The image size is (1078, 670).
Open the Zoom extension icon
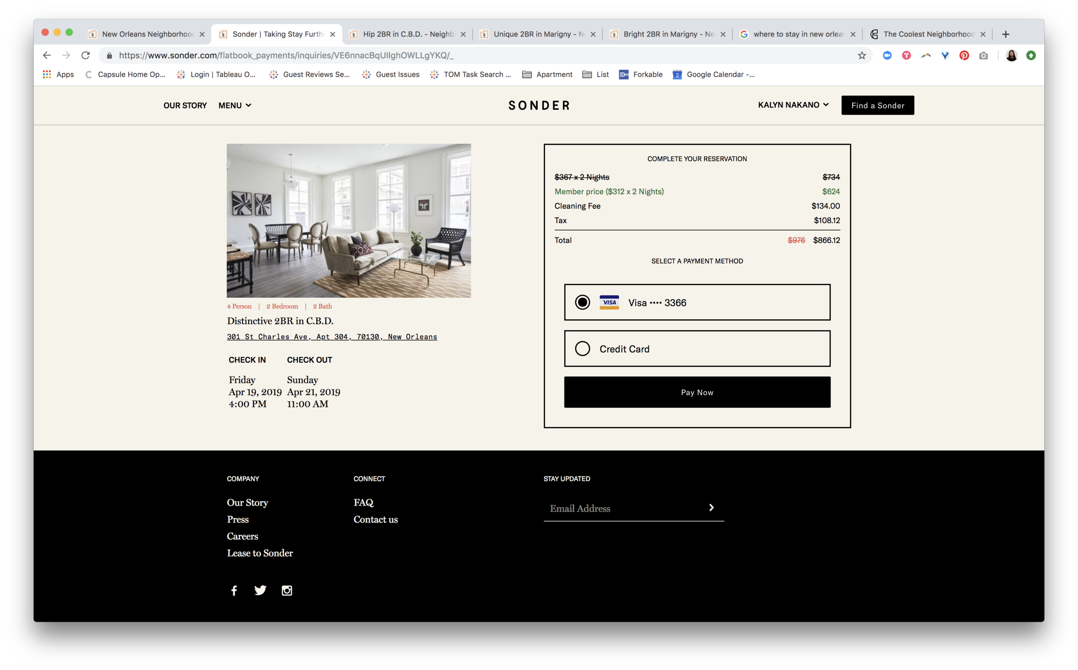click(x=887, y=55)
